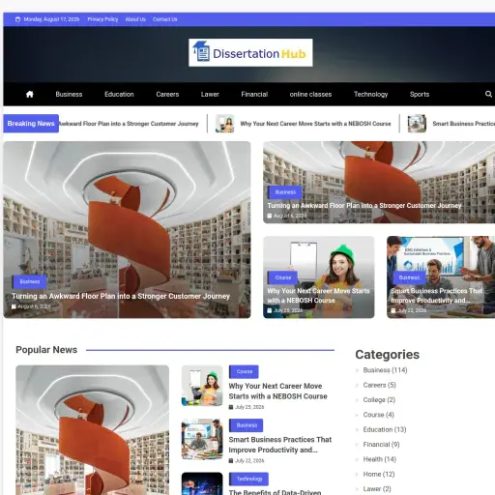
Task: Click August 6, 2026 date on large featured post
Action: pos(34,306)
